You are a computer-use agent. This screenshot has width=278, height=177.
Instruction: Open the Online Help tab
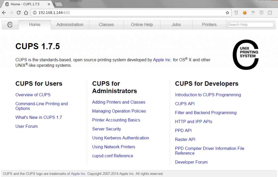click(x=142, y=25)
